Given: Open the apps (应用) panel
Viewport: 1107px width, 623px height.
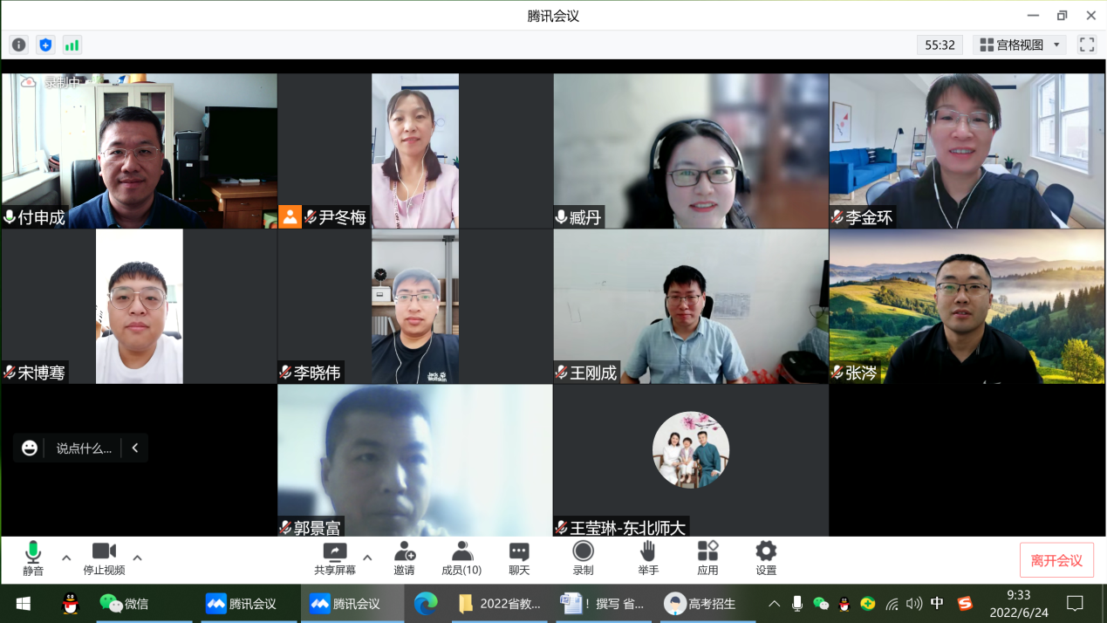Looking at the screenshot, I should click(707, 558).
